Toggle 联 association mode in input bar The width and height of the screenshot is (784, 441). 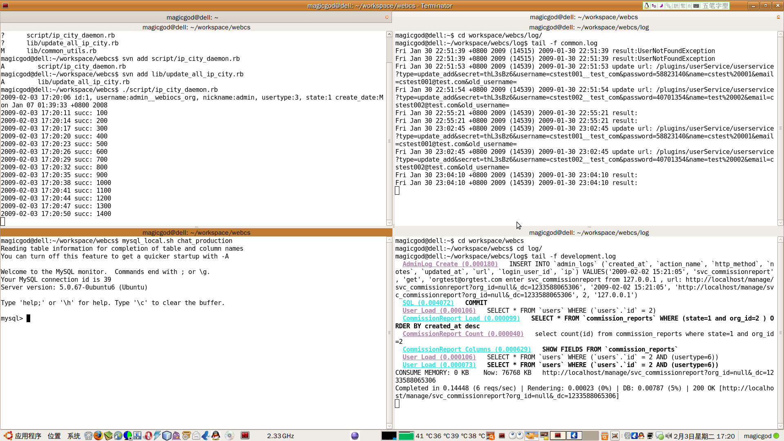[x=676, y=6]
